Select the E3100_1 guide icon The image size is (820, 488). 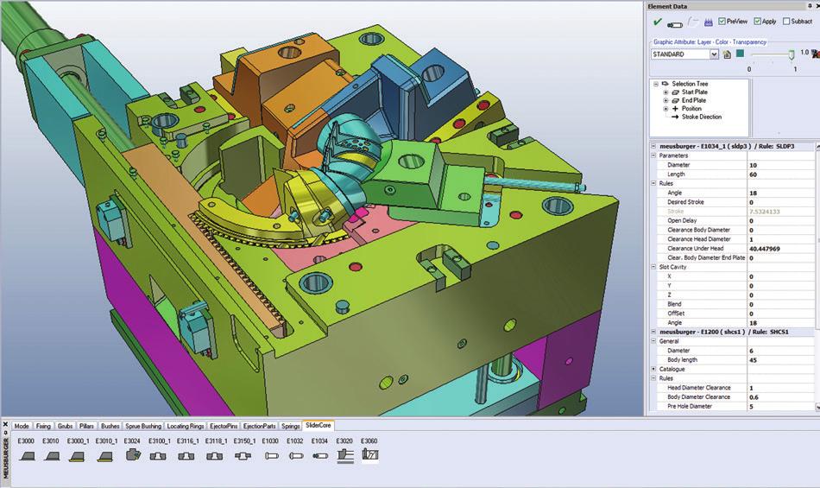tap(158, 457)
